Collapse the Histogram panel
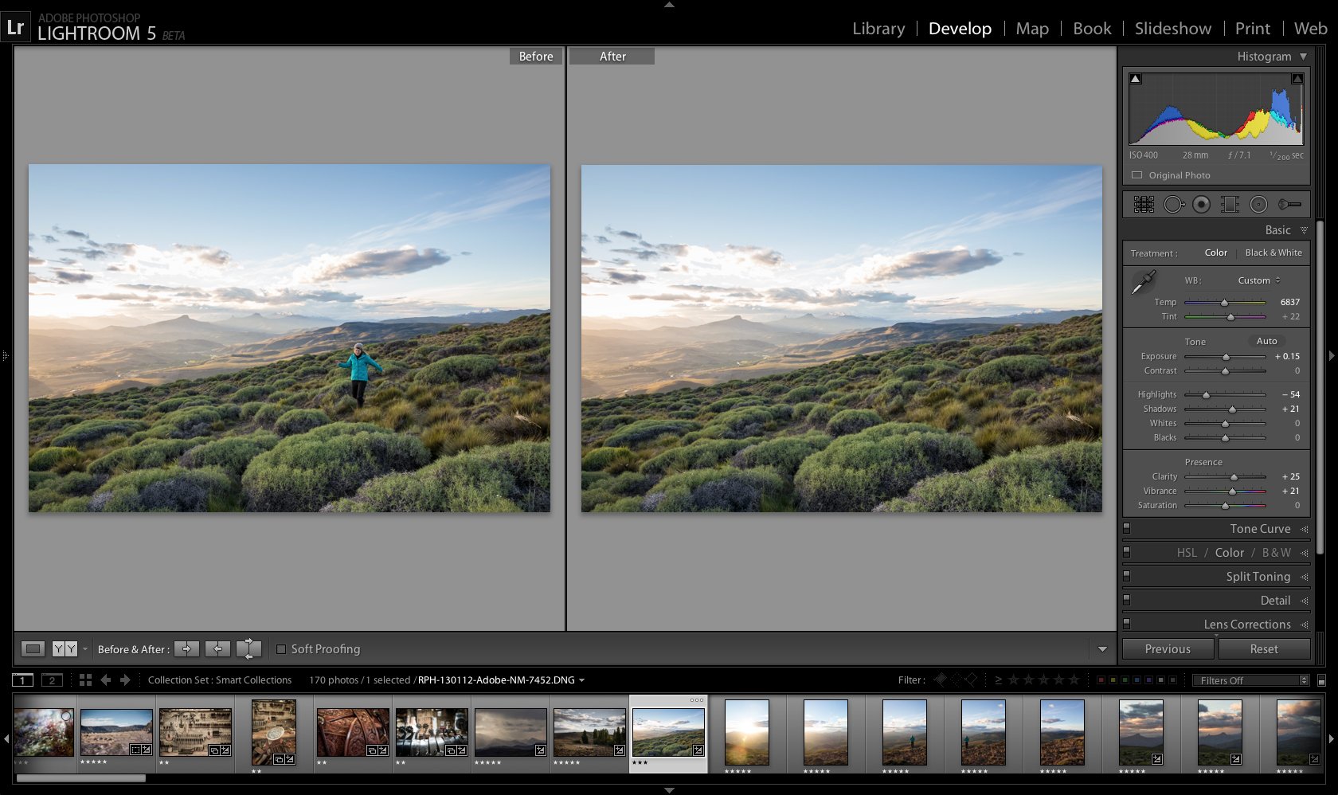Image resolution: width=1338 pixels, height=795 pixels. [1305, 57]
